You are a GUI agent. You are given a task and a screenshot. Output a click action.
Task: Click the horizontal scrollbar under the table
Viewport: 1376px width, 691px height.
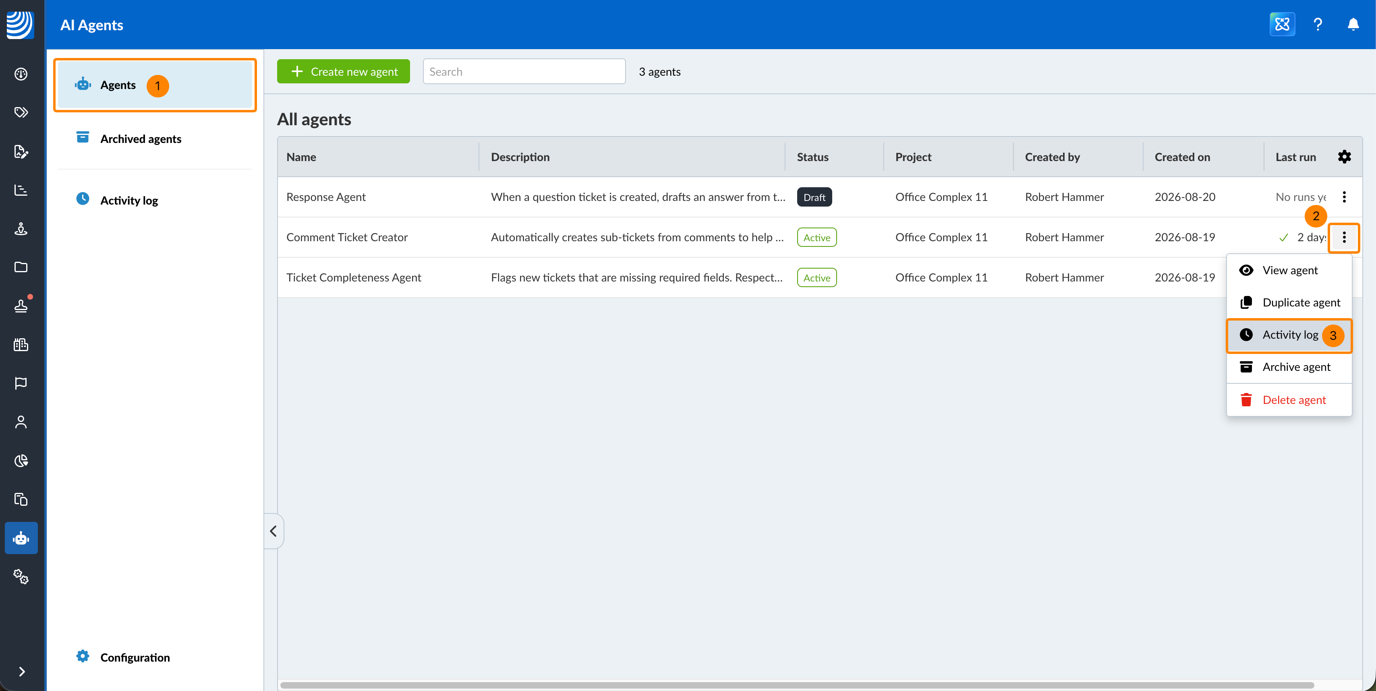pyautogui.click(x=797, y=685)
